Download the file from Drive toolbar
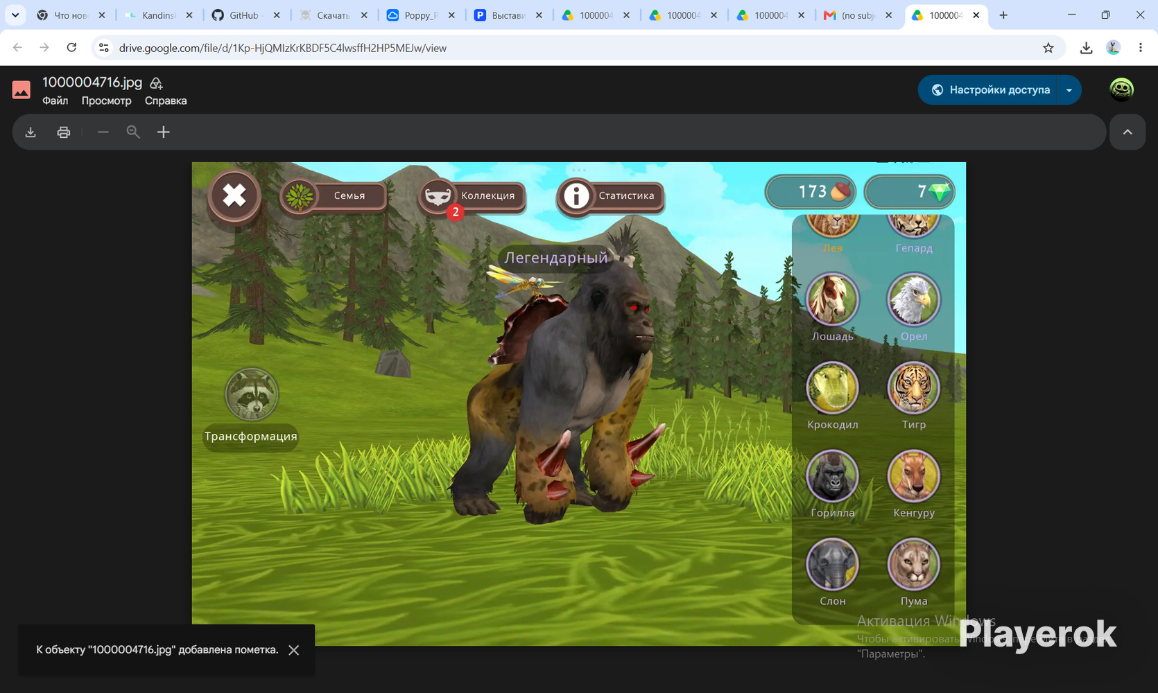1158x693 pixels. point(31,132)
